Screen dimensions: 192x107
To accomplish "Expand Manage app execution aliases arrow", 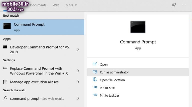I will [x=78, y=82].
